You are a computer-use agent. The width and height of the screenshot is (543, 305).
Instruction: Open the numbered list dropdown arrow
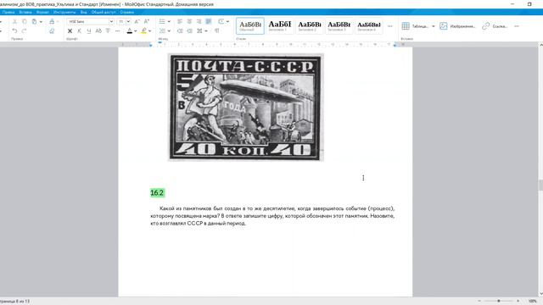point(169,31)
